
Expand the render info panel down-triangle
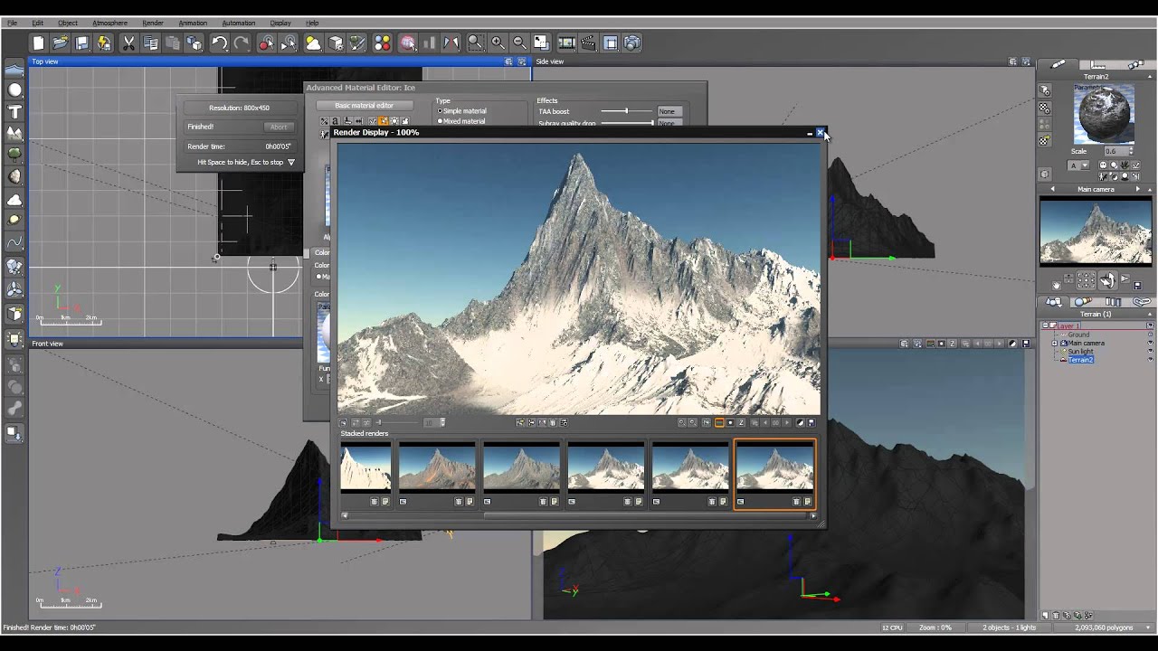(291, 163)
